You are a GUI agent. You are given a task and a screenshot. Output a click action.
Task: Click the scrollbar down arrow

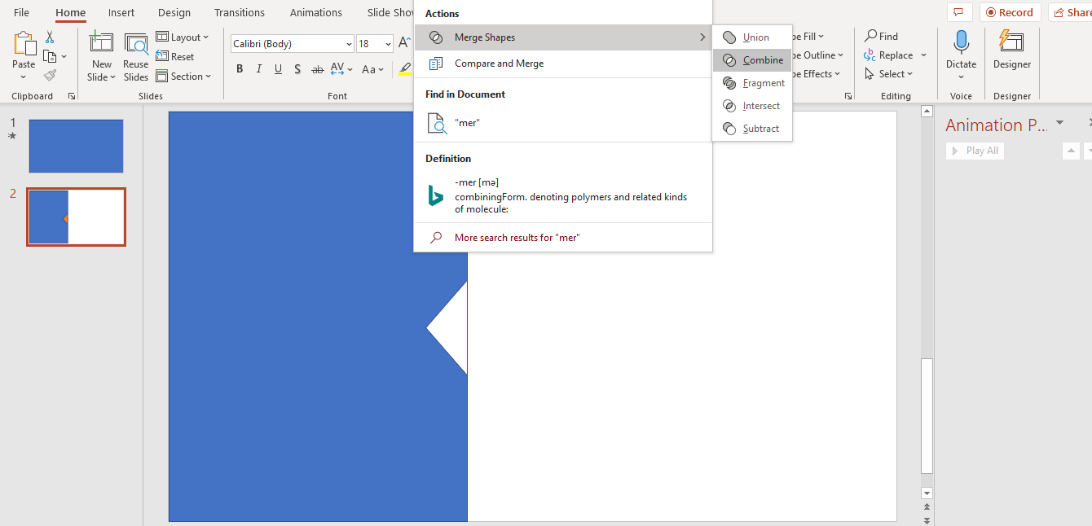927,493
